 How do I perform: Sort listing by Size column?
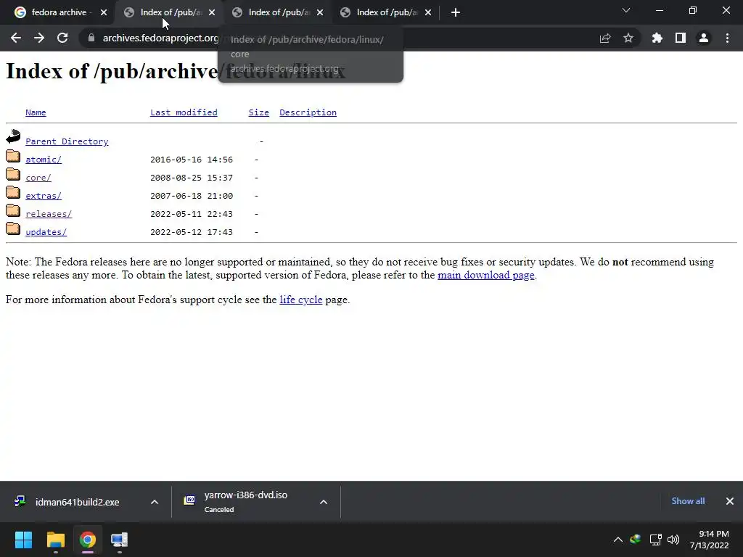coord(259,112)
